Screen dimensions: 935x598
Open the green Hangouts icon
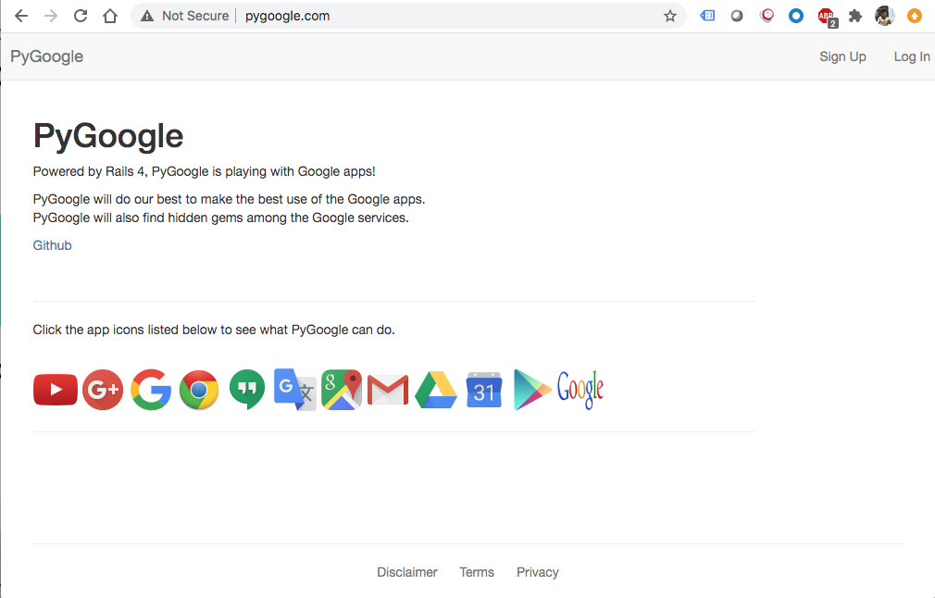247,390
